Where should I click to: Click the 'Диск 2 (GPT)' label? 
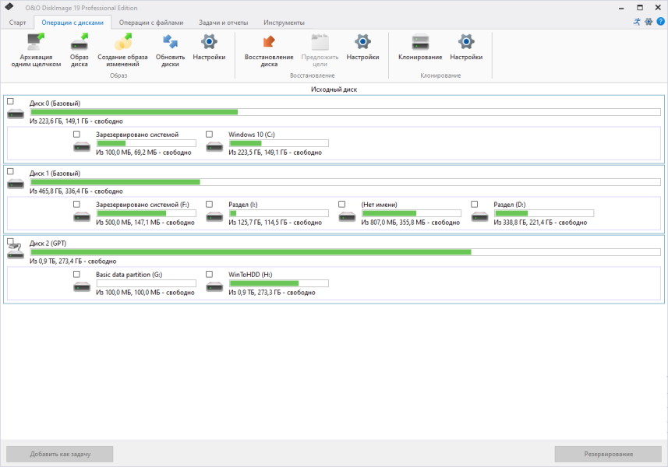48,244
